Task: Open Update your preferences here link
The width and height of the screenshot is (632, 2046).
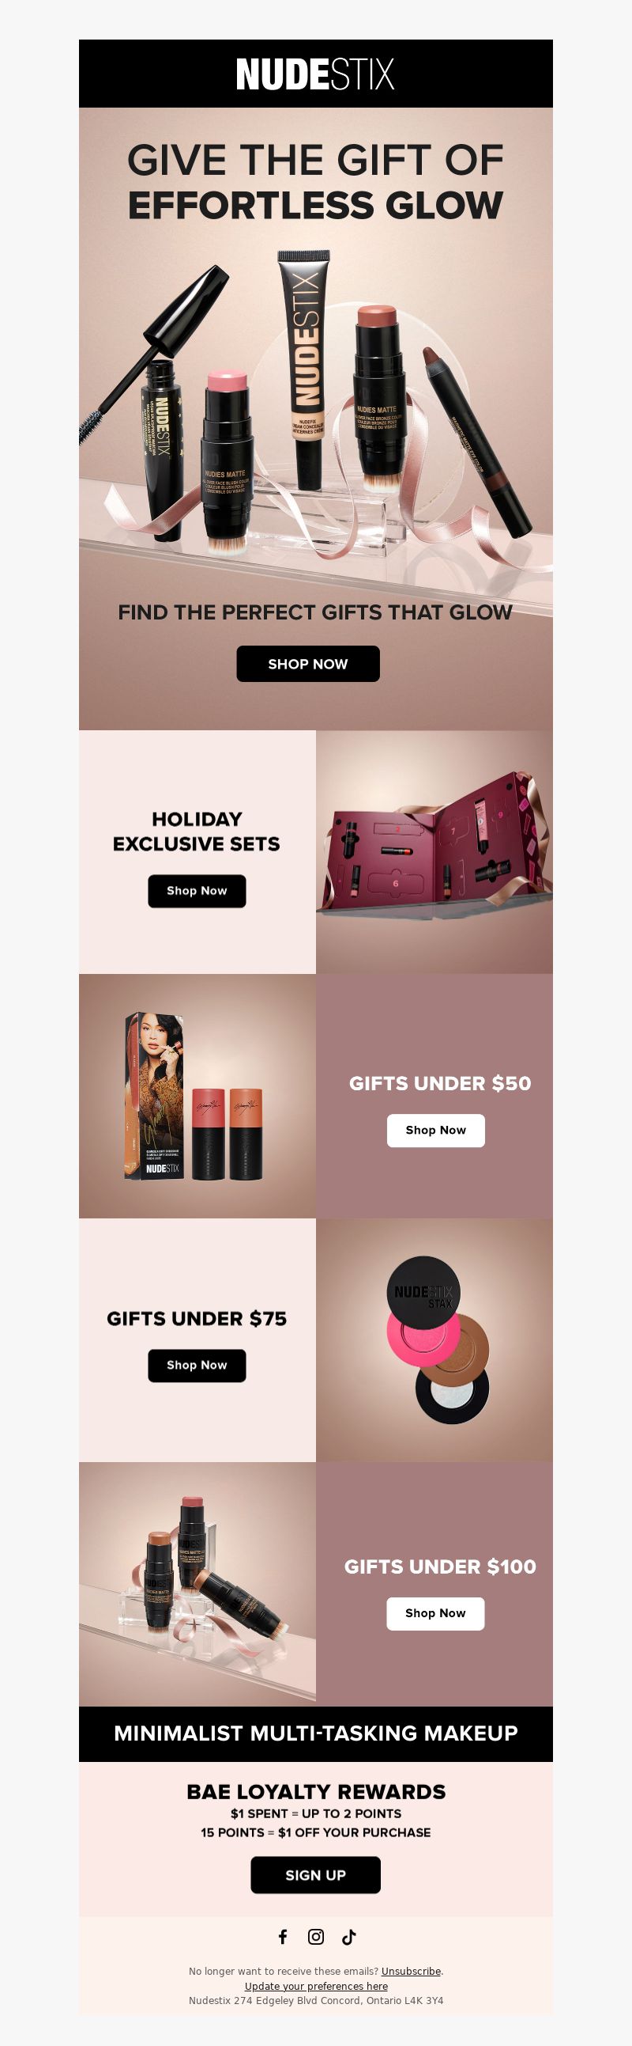Action: point(315,1986)
